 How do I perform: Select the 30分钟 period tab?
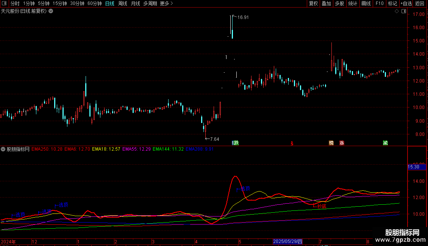point(77,3)
